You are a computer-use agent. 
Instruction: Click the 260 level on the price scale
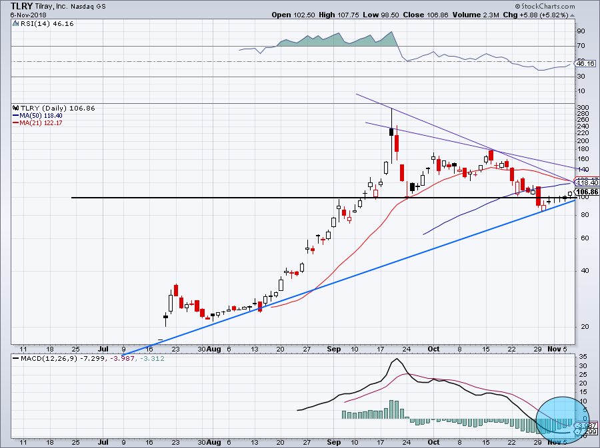[x=583, y=120]
